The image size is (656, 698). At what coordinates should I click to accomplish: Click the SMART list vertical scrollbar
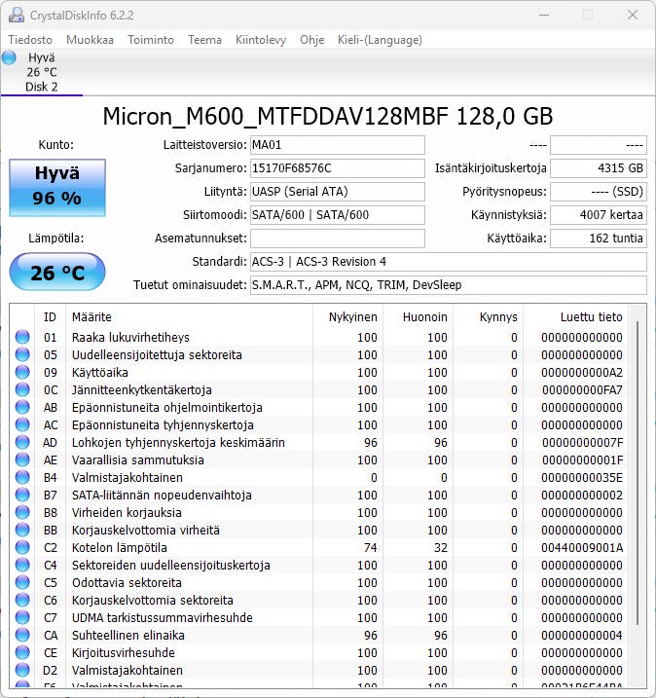click(638, 472)
